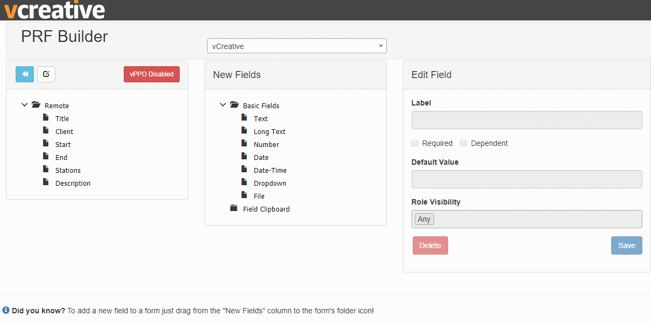651x323 pixels.
Task: Click the file icon beside Dropdown field
Action: click(x=244, y=182)
